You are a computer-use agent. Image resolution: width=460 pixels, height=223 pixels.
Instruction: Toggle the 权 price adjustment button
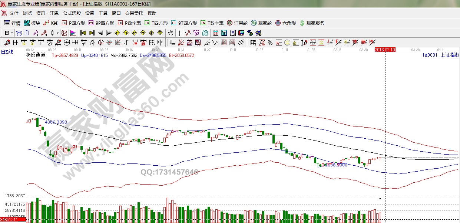pyautogui.click(x=64, y=33)
